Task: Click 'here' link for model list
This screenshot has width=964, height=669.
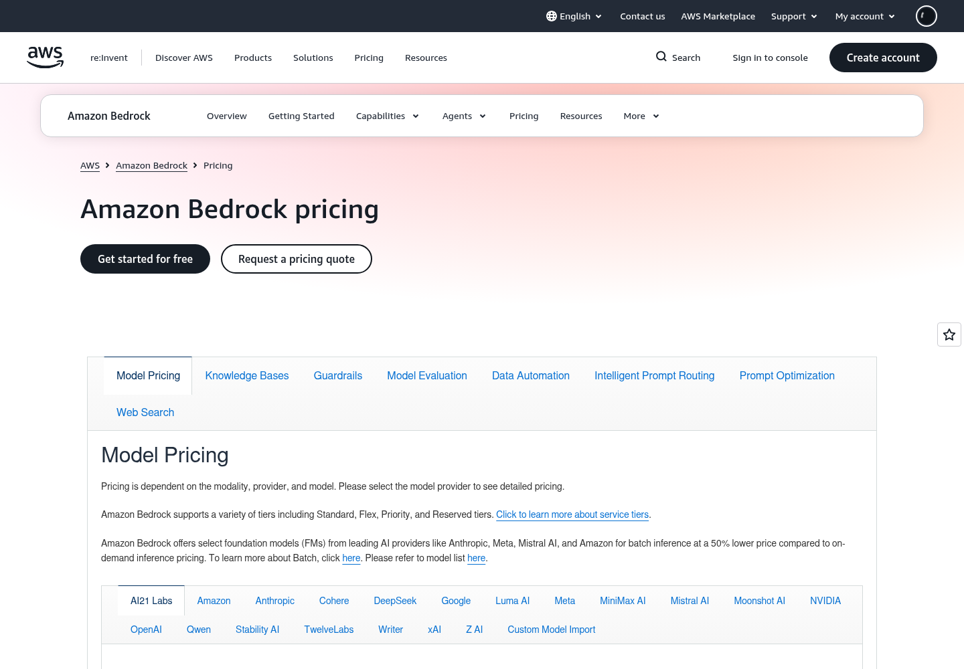Action: [x=477, y=558]
